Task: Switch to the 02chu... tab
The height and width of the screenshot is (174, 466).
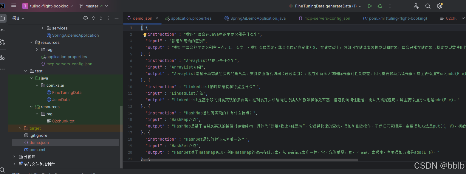Action: [x=449, y=18]
